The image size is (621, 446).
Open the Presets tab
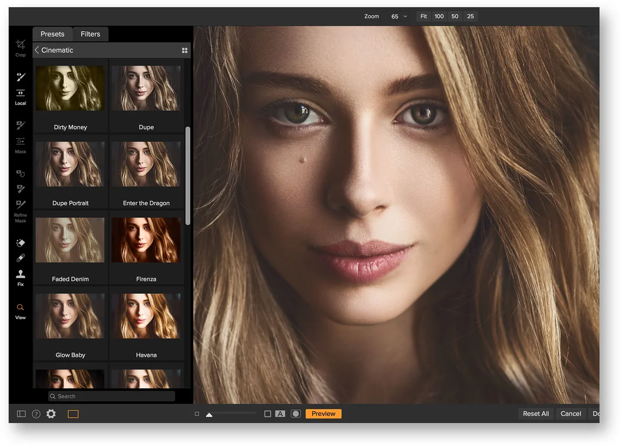(x=52, y=34)
